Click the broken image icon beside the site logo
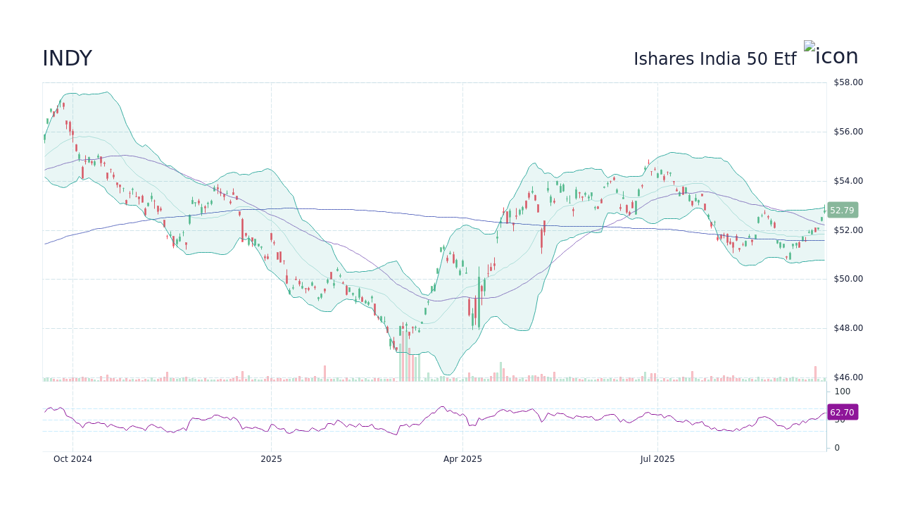 coord(810,48)
